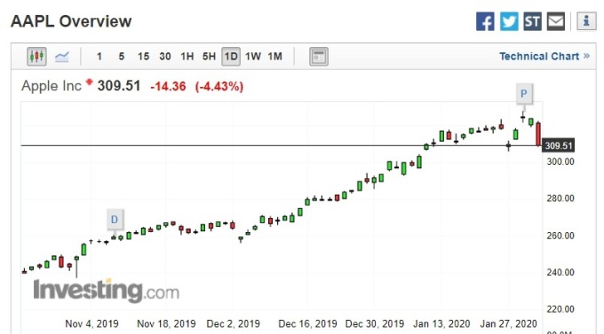This screenshot has height=334, width=604.
Task: Share the chart on Facebook
Action: (x=485, y=21)
